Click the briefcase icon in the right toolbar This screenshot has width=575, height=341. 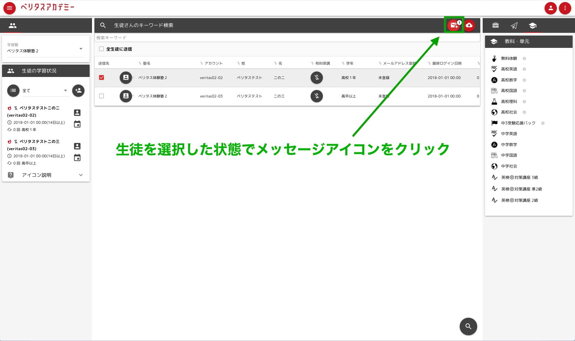point(496,25)
